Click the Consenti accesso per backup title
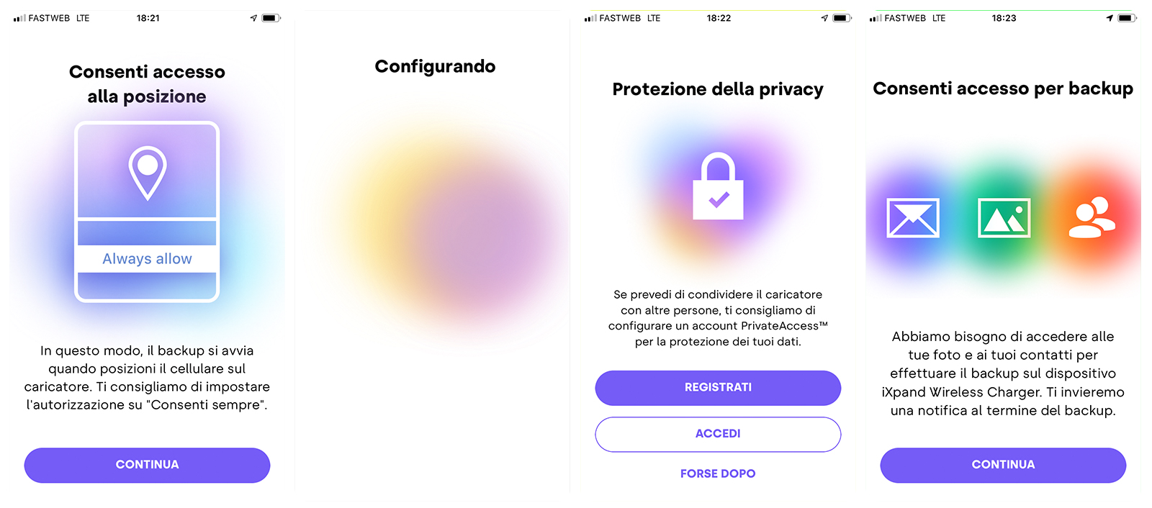 [1003, 89]
